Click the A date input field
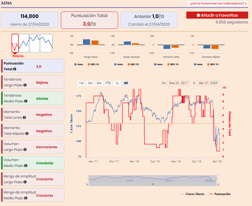The height and width of the screenshot is (206, 252). [209, 83]
